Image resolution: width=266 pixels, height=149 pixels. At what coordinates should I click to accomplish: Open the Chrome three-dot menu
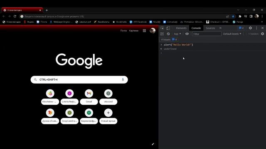pos(262,16)
